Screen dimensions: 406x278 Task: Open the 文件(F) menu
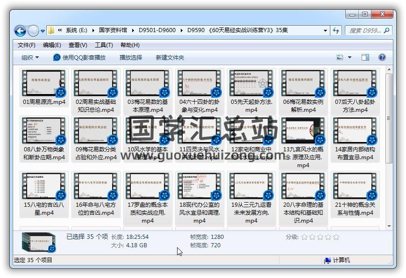(x=27, y=45)
